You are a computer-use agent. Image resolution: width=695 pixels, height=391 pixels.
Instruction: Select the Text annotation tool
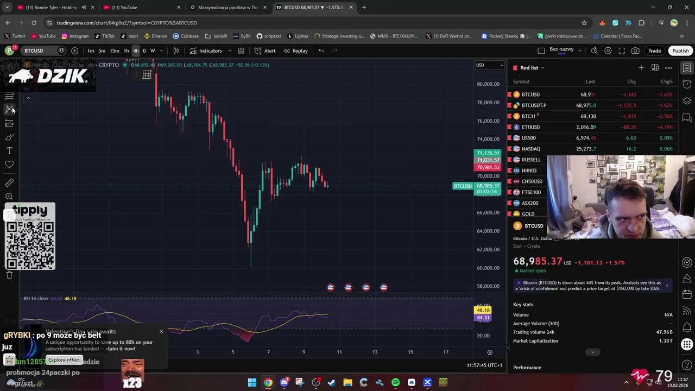click(x=9, y=150)
